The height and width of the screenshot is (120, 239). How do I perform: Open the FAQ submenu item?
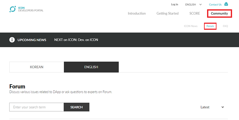(225, 26)
